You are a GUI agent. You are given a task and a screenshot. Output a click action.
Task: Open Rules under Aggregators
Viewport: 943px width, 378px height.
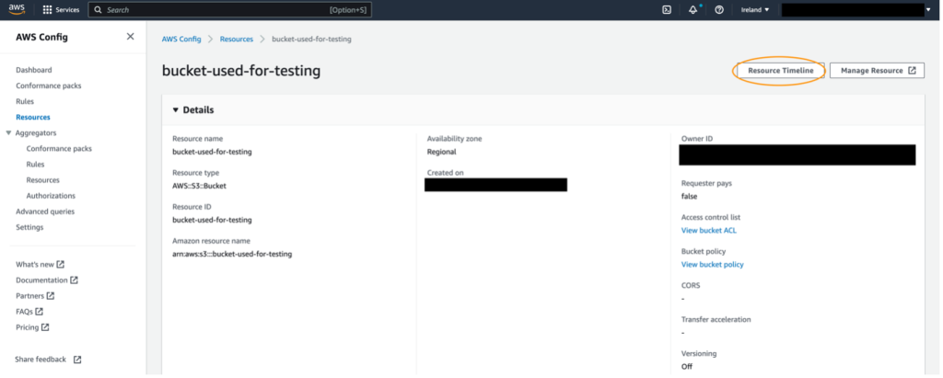(x=36, y=164)
